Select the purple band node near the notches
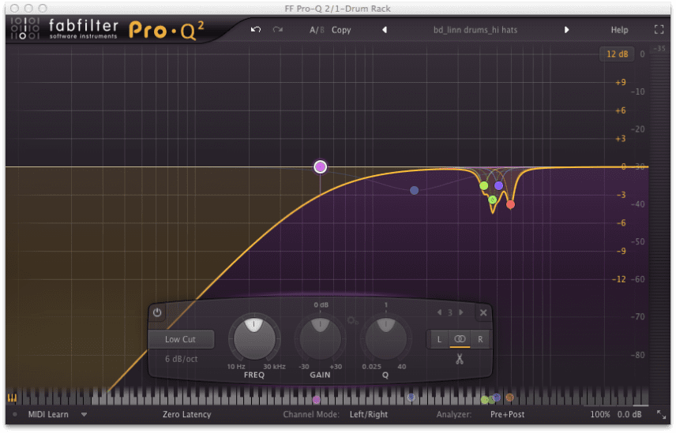676x433 pixels. coord(499,185)
